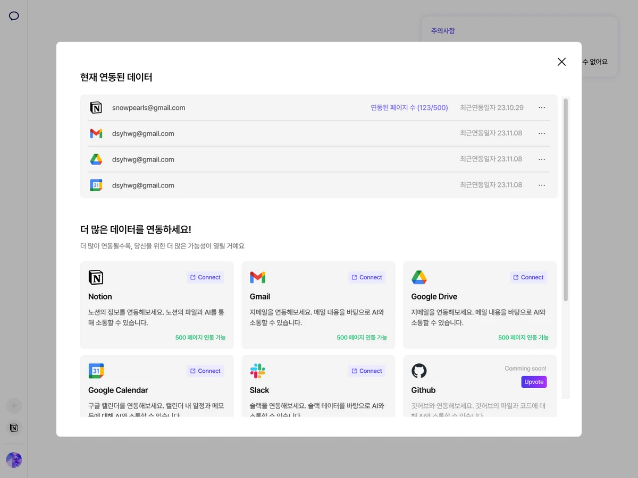Click 최근연동일자 23.10.29 in the Notion row
The image size is (638, 478).
coord(492,107)
